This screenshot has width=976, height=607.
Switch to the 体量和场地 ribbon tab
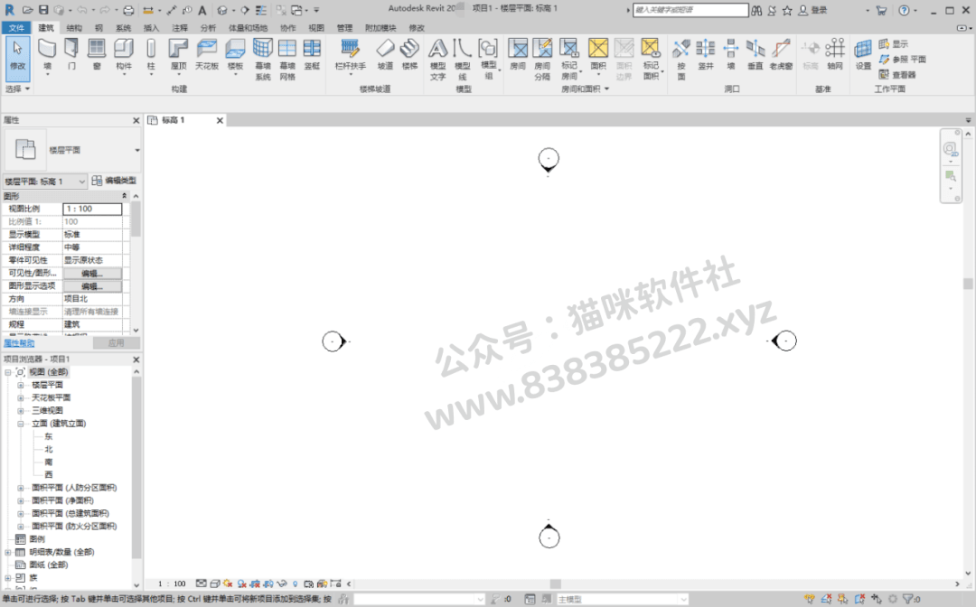248,28
